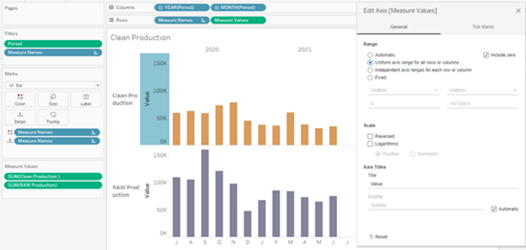This screenshot has height=250, width=526.
Task: Open the Size marks card
Action: pyautogui.click(x=53, y=100)
